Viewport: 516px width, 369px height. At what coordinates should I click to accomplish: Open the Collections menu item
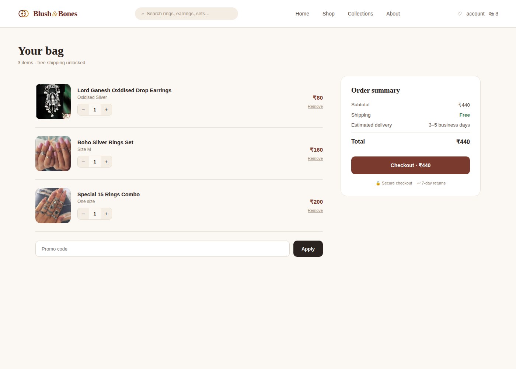(360, 14)
